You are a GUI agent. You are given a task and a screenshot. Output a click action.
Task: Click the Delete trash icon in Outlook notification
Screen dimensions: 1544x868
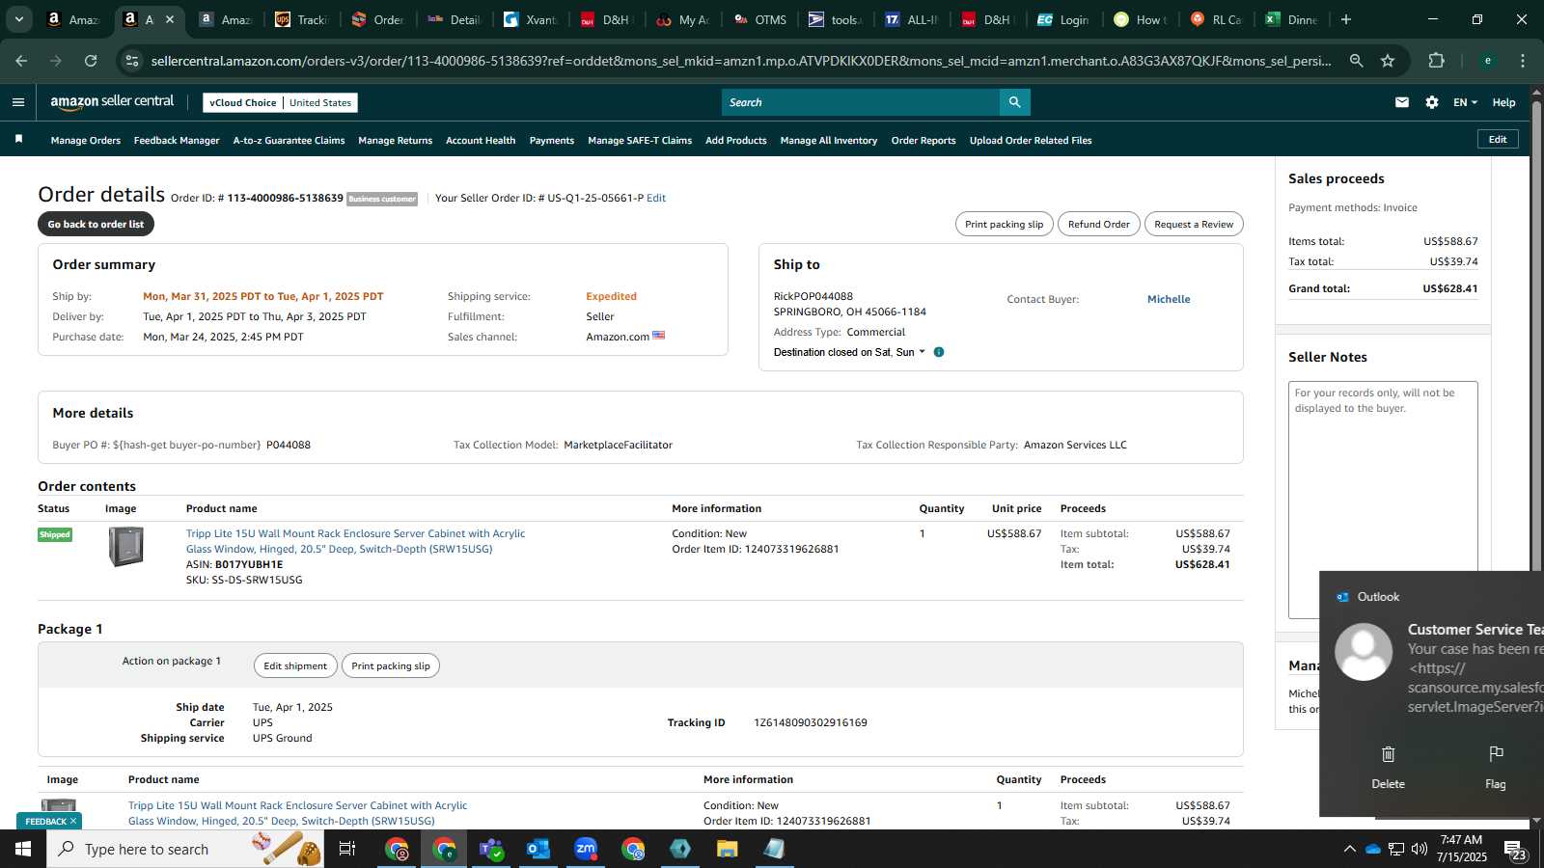click(x=1388, y=754)
